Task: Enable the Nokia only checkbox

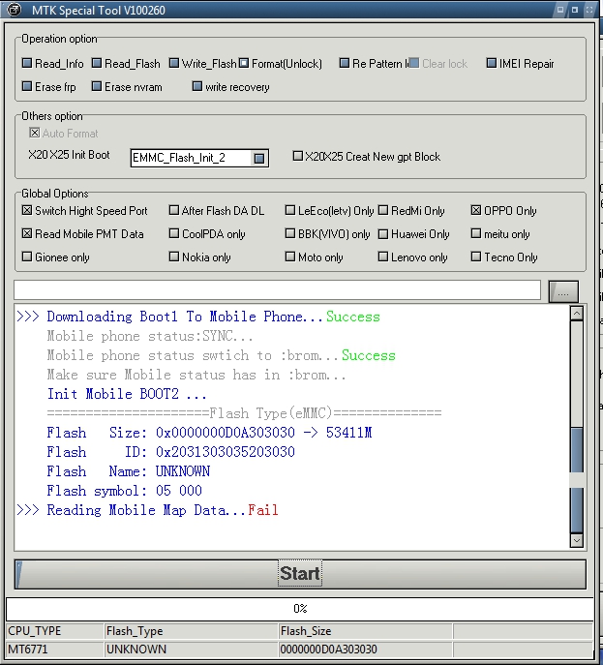Action: pyautogui.click(x=174, y=257)
